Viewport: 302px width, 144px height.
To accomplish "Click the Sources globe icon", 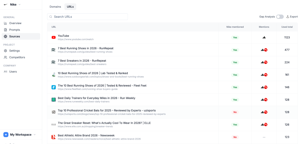I will pos(5,36).
